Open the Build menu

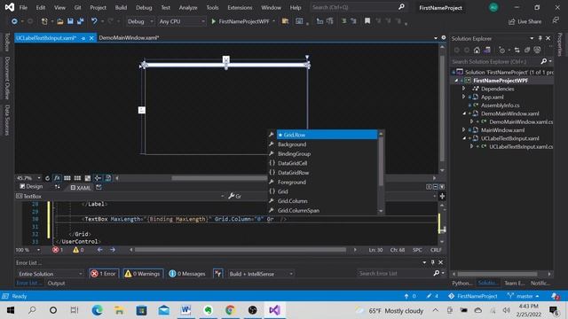121,7
